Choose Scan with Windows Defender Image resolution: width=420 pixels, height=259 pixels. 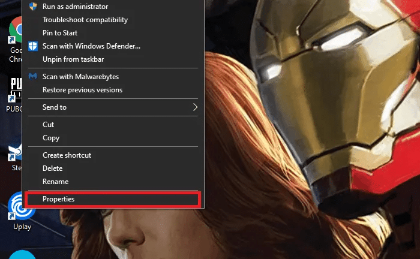click(x=113, y=46)
